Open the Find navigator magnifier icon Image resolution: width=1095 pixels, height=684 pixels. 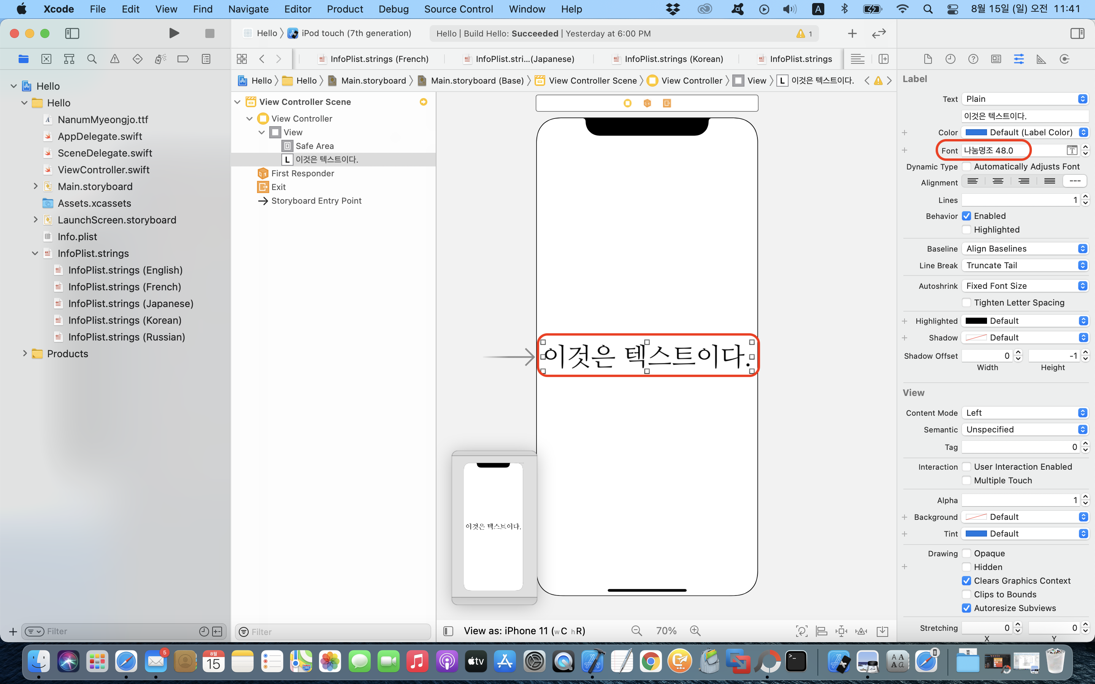(x=92, y=59)
